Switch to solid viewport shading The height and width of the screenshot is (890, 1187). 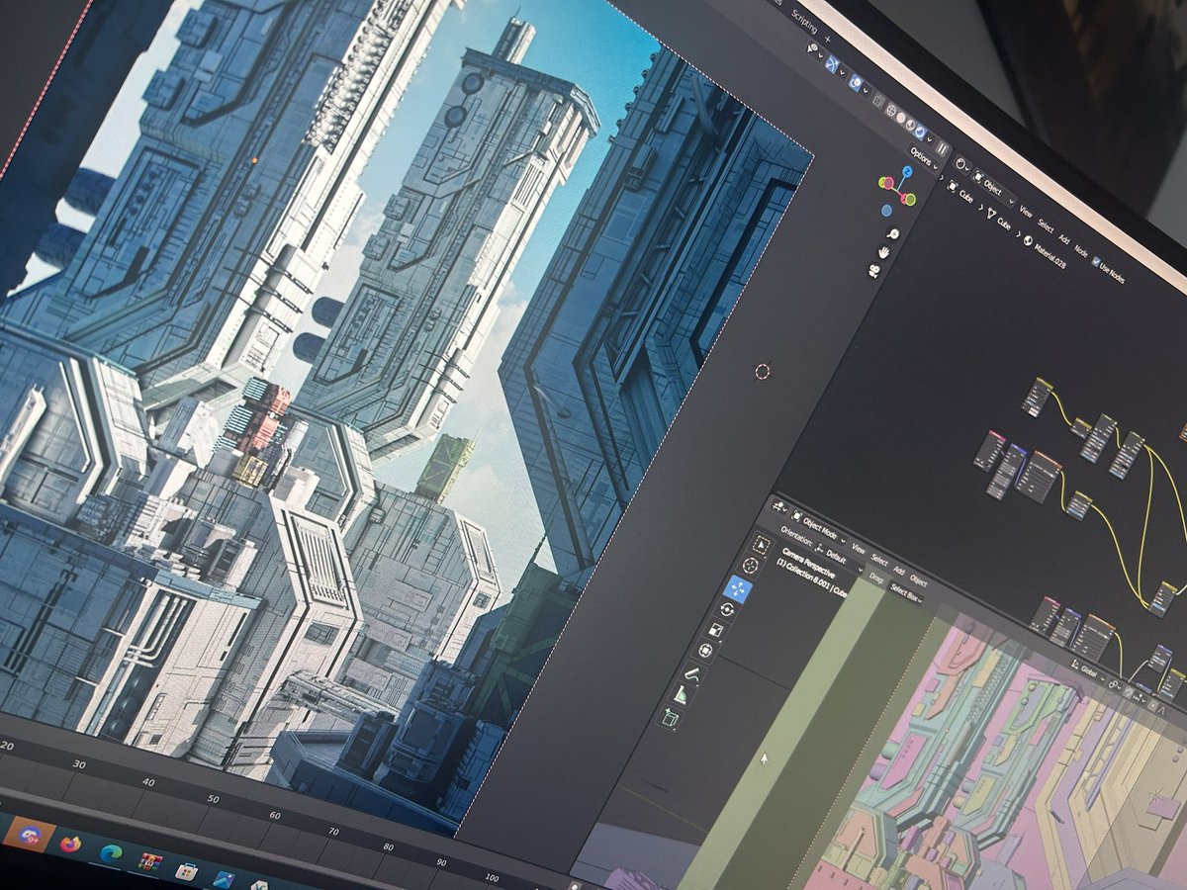[x=900, y=118]
